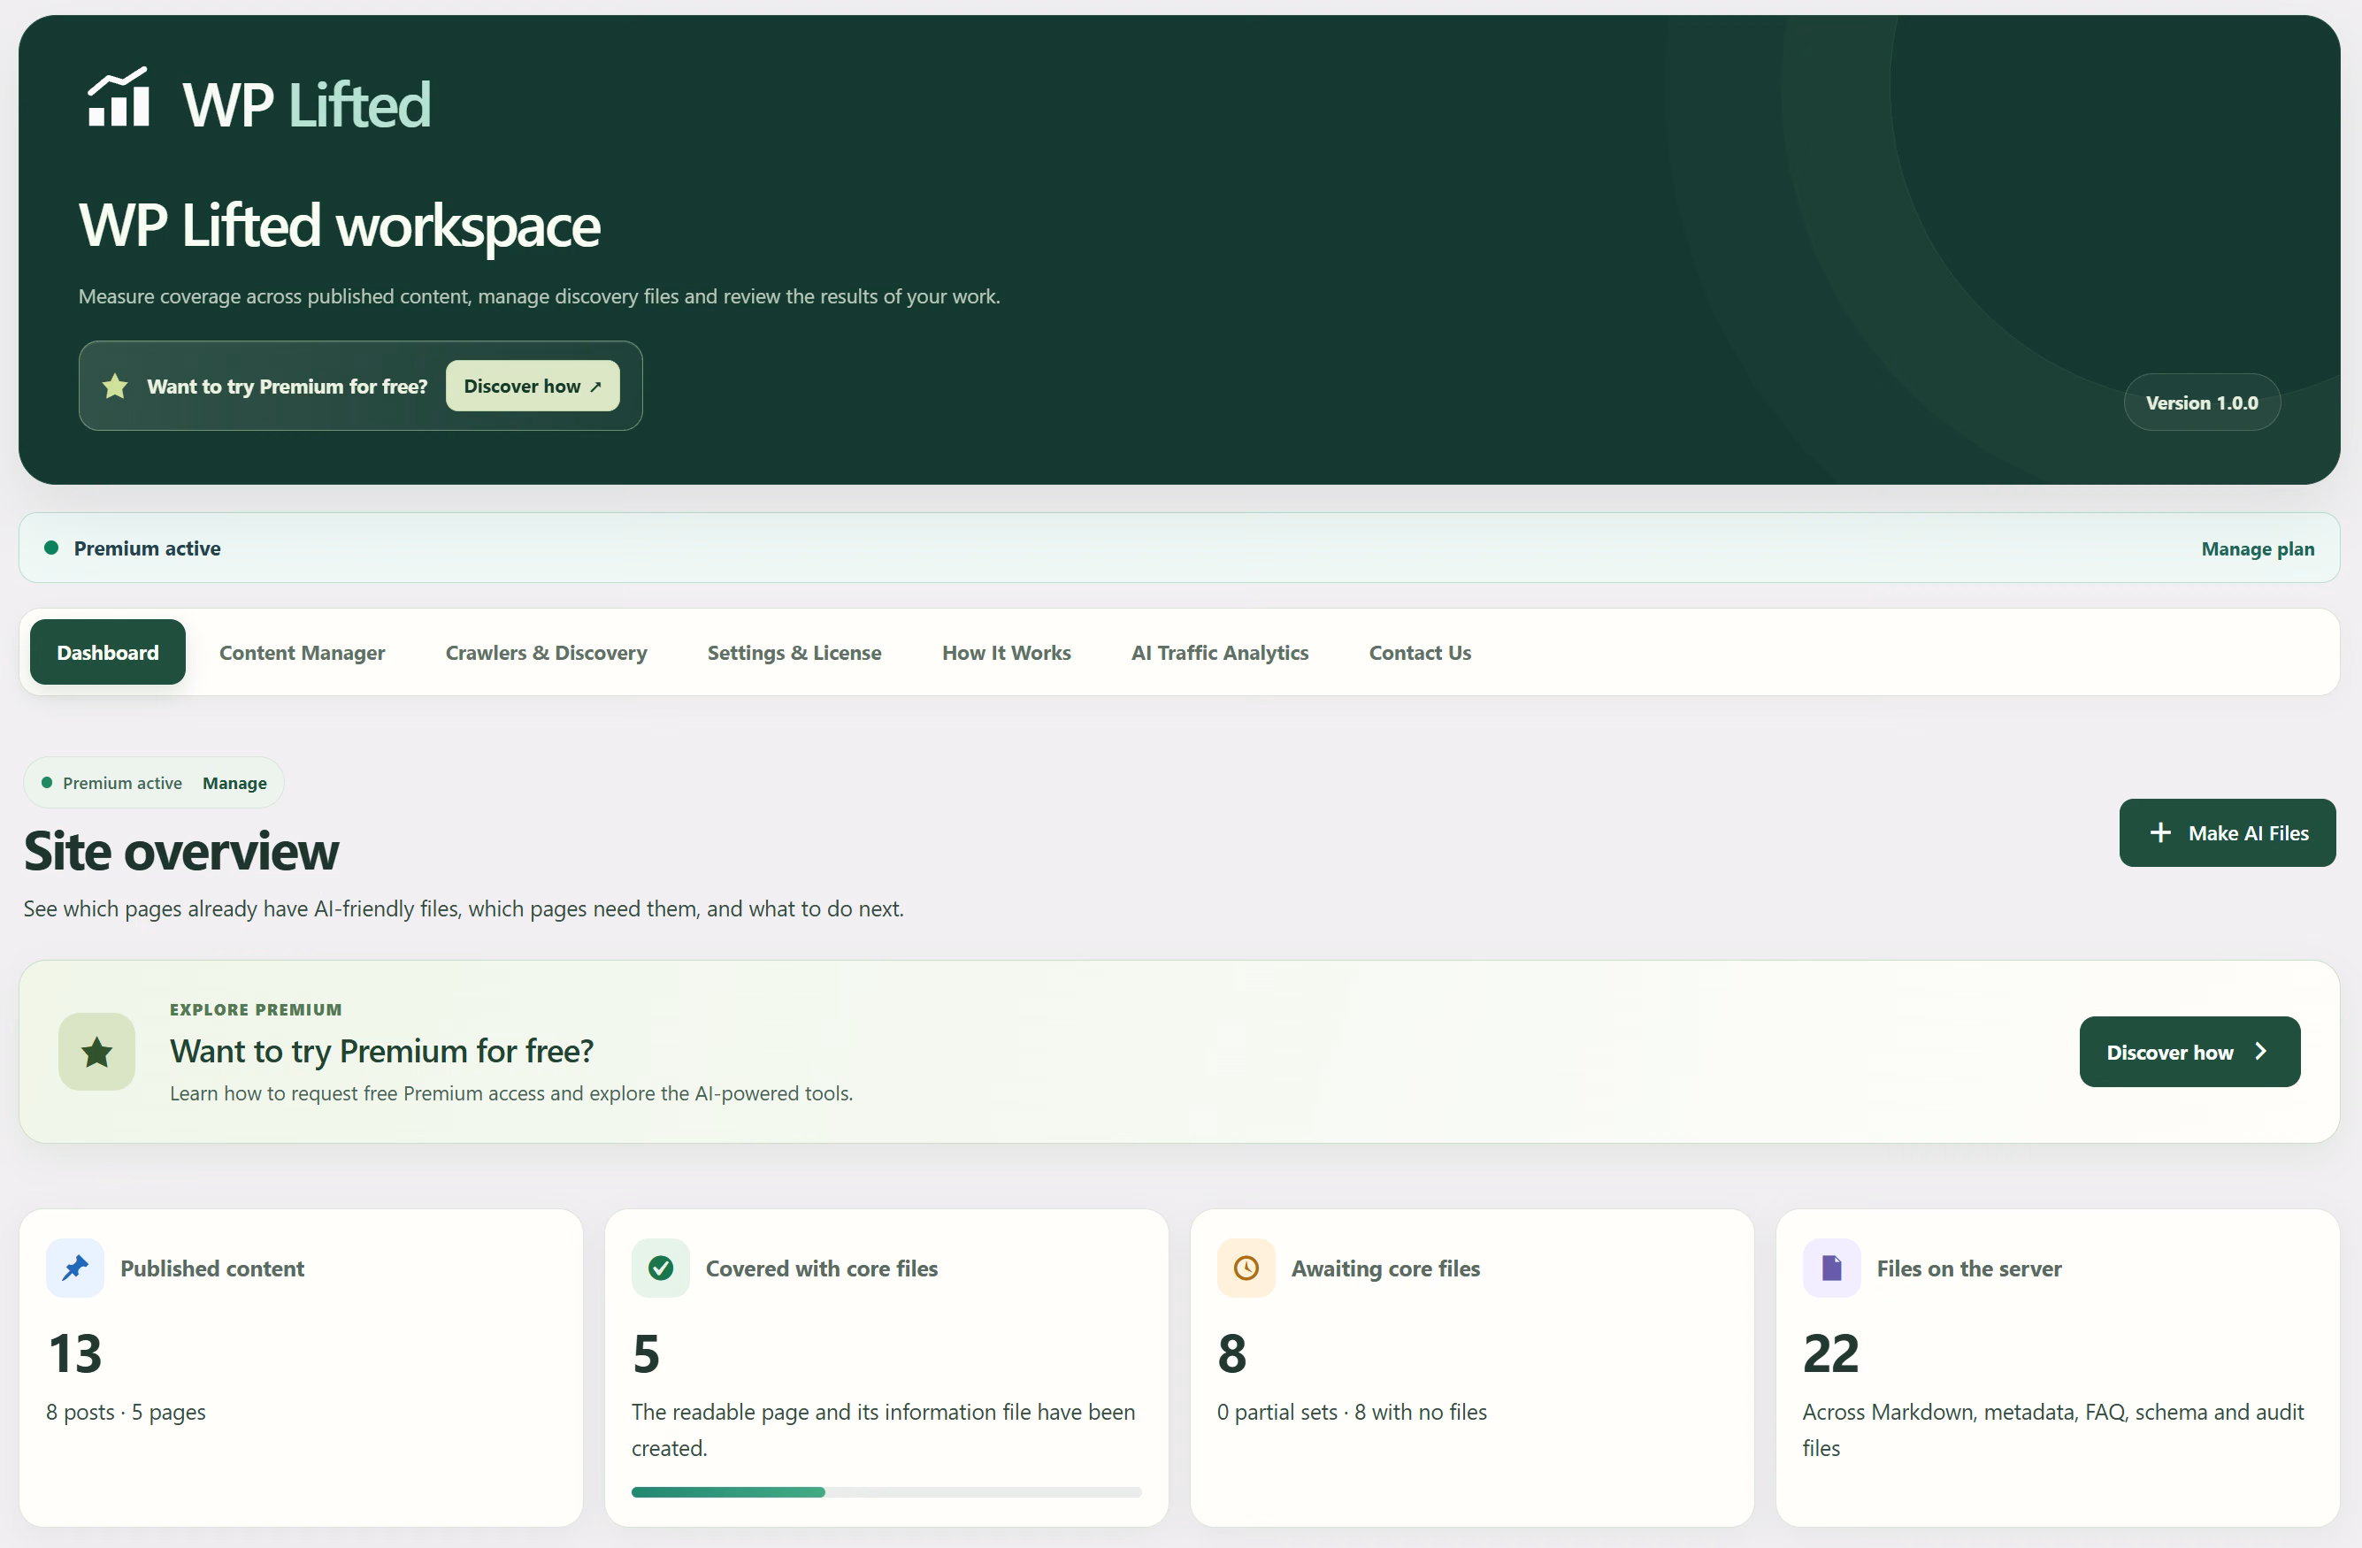Click Discover how in Explore Premium card

pyautogui.click(x=2189, y=1052)
